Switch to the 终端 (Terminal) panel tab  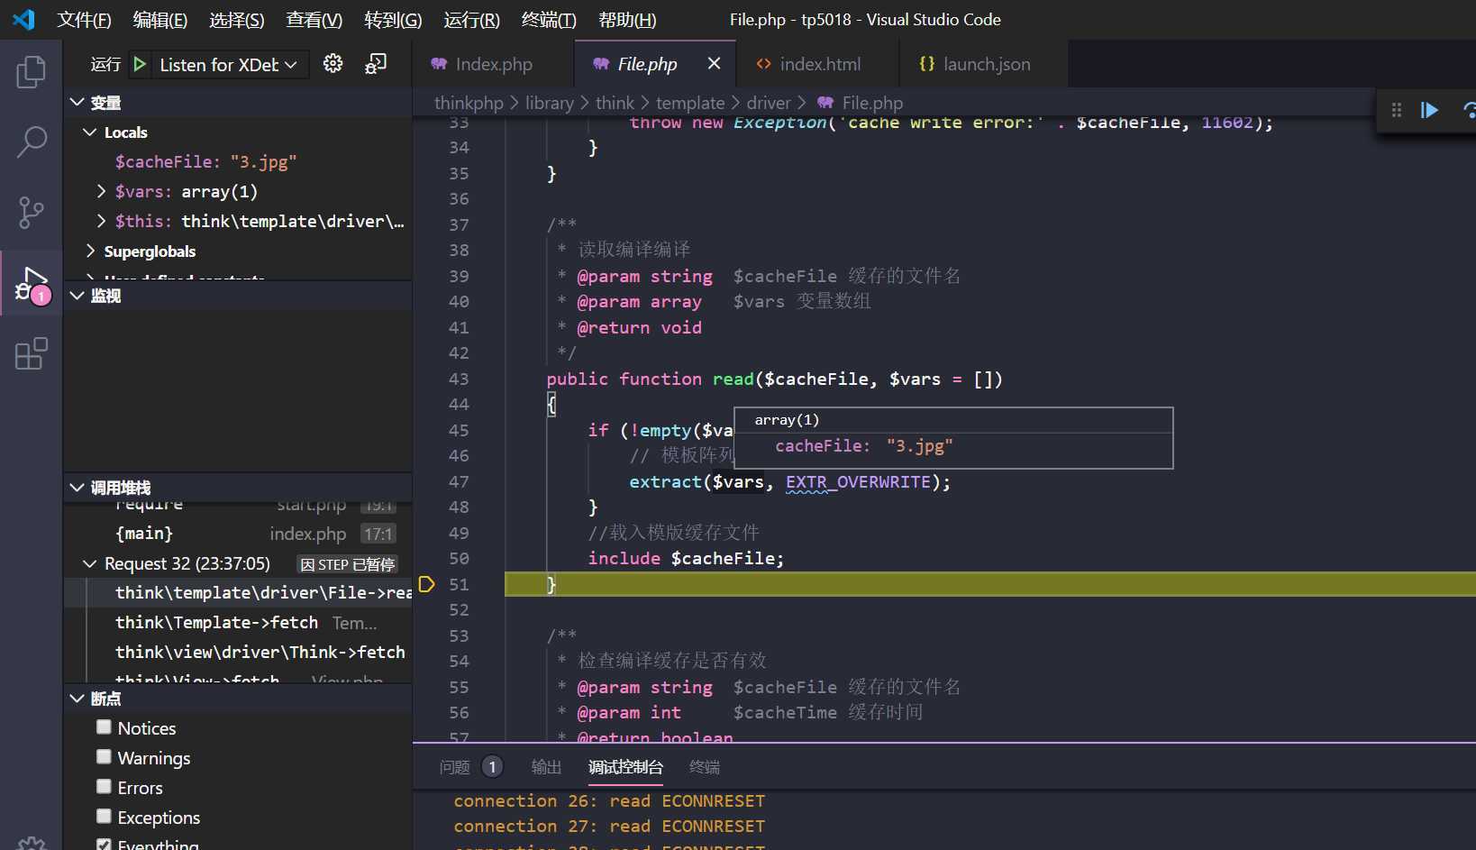click(705, 767)
